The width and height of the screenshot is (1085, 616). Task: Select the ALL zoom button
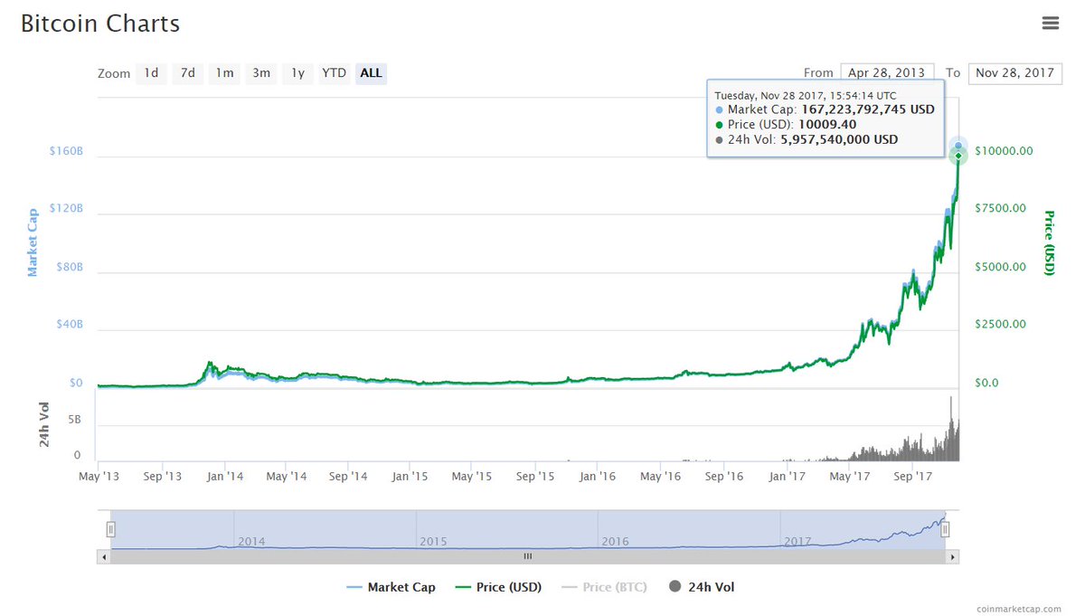371,73
